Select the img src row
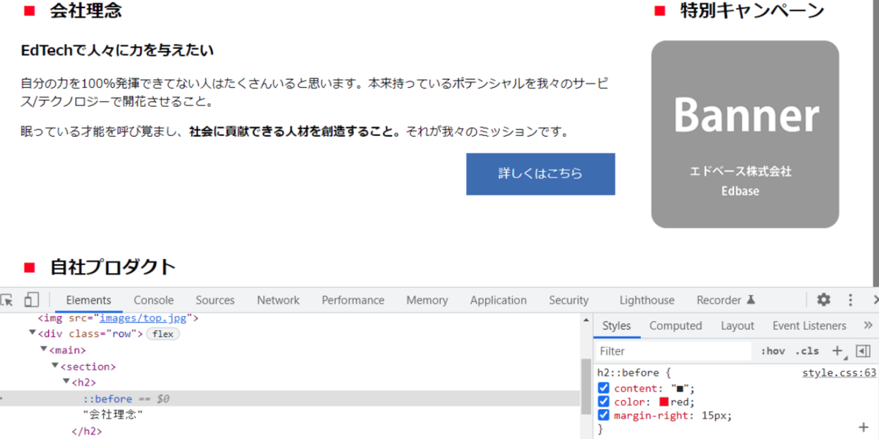Screen dimensions: 879x439 118,318
